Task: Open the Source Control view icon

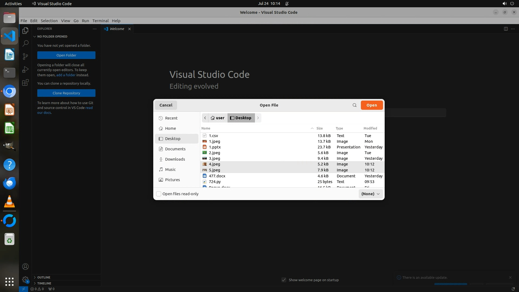Action: pyautogui.click(x=25, y=56)
